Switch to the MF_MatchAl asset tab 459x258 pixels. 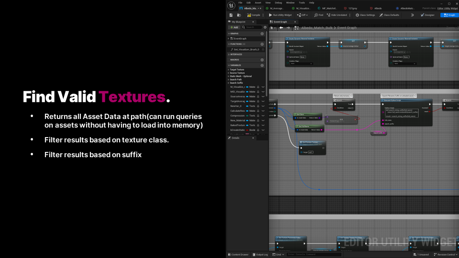coord(327,8)
